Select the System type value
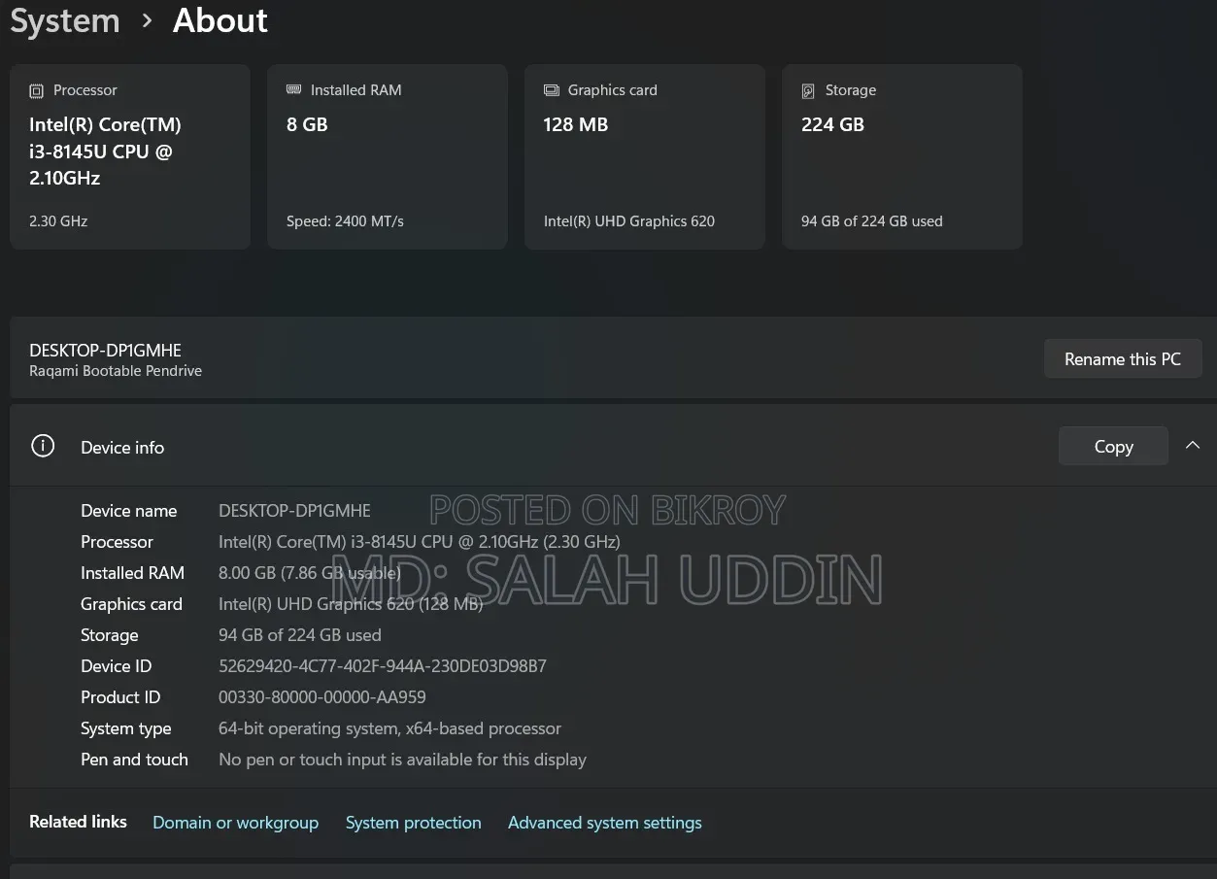Viewport: 1217px width, 879px height. coord(390,728)
